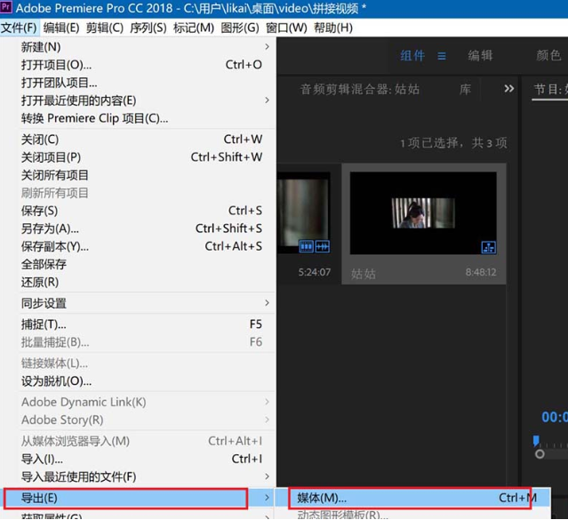Click the zoom scroll bar circular handle

(x=540, y=454)
